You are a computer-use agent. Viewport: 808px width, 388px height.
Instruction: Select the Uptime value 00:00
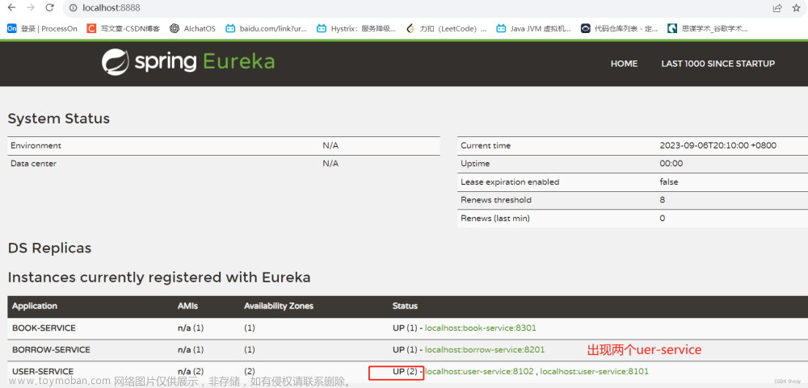(671, 164)
